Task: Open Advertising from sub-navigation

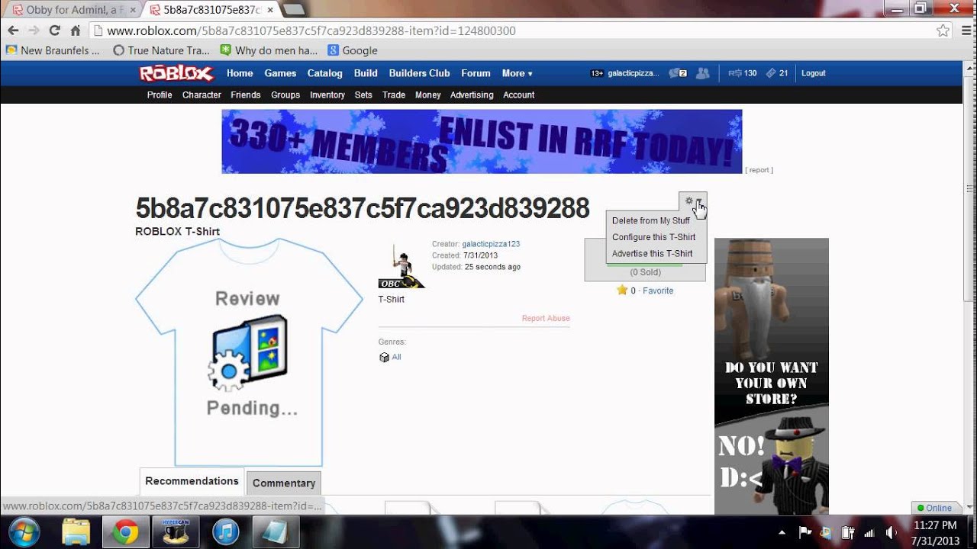Action: click(x=472, y=95)
